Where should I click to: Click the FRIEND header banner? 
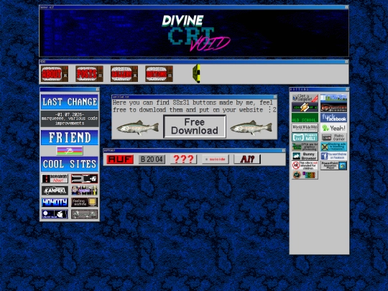pyautogui.click(x=70, y=137)
